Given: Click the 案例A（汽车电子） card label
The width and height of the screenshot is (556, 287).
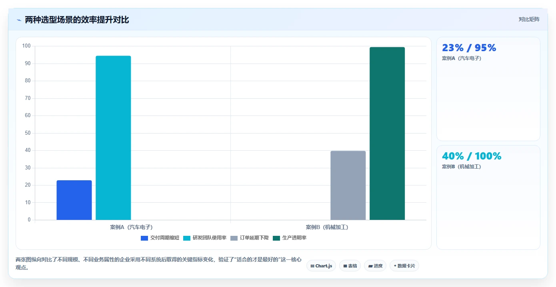Looking at the screenshot, I should (x=462, y=58).
